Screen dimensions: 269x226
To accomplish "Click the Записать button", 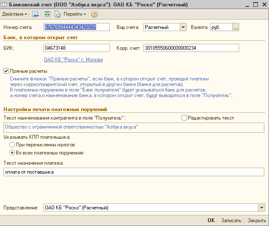I will point(231,220).
